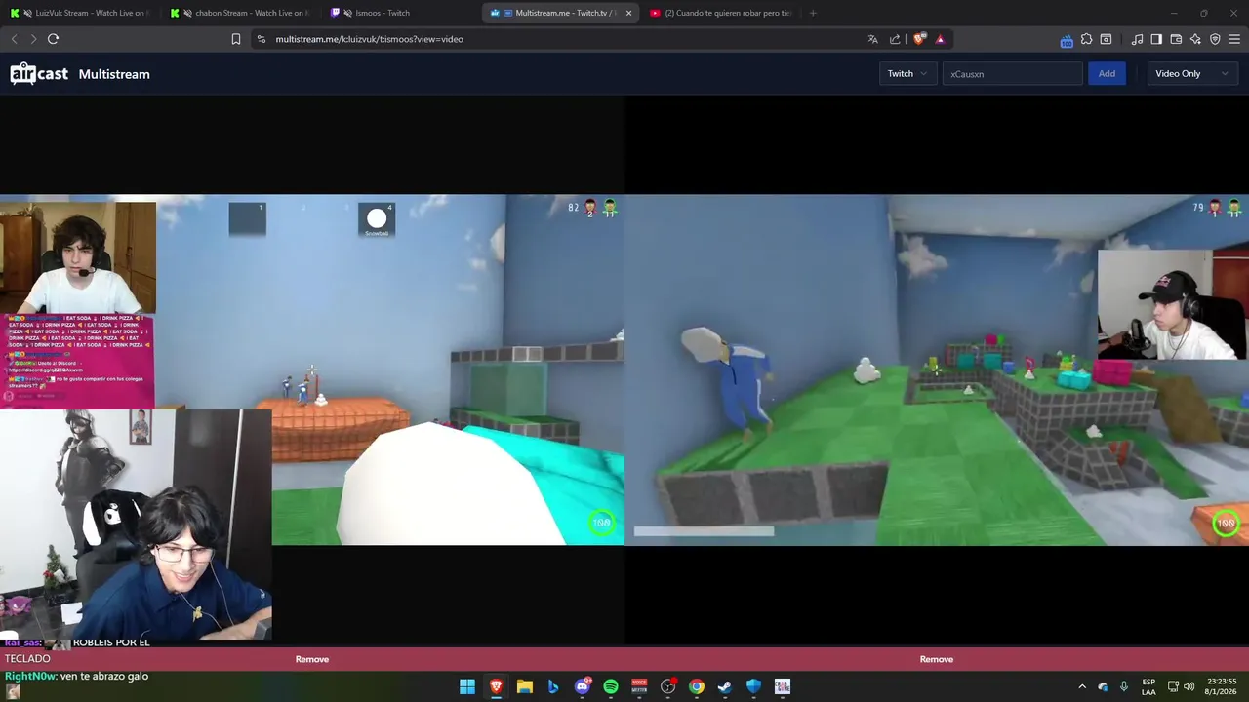Open the Brave VPN shield icon
The image size is (1249, 702).
click(1215, 39)
